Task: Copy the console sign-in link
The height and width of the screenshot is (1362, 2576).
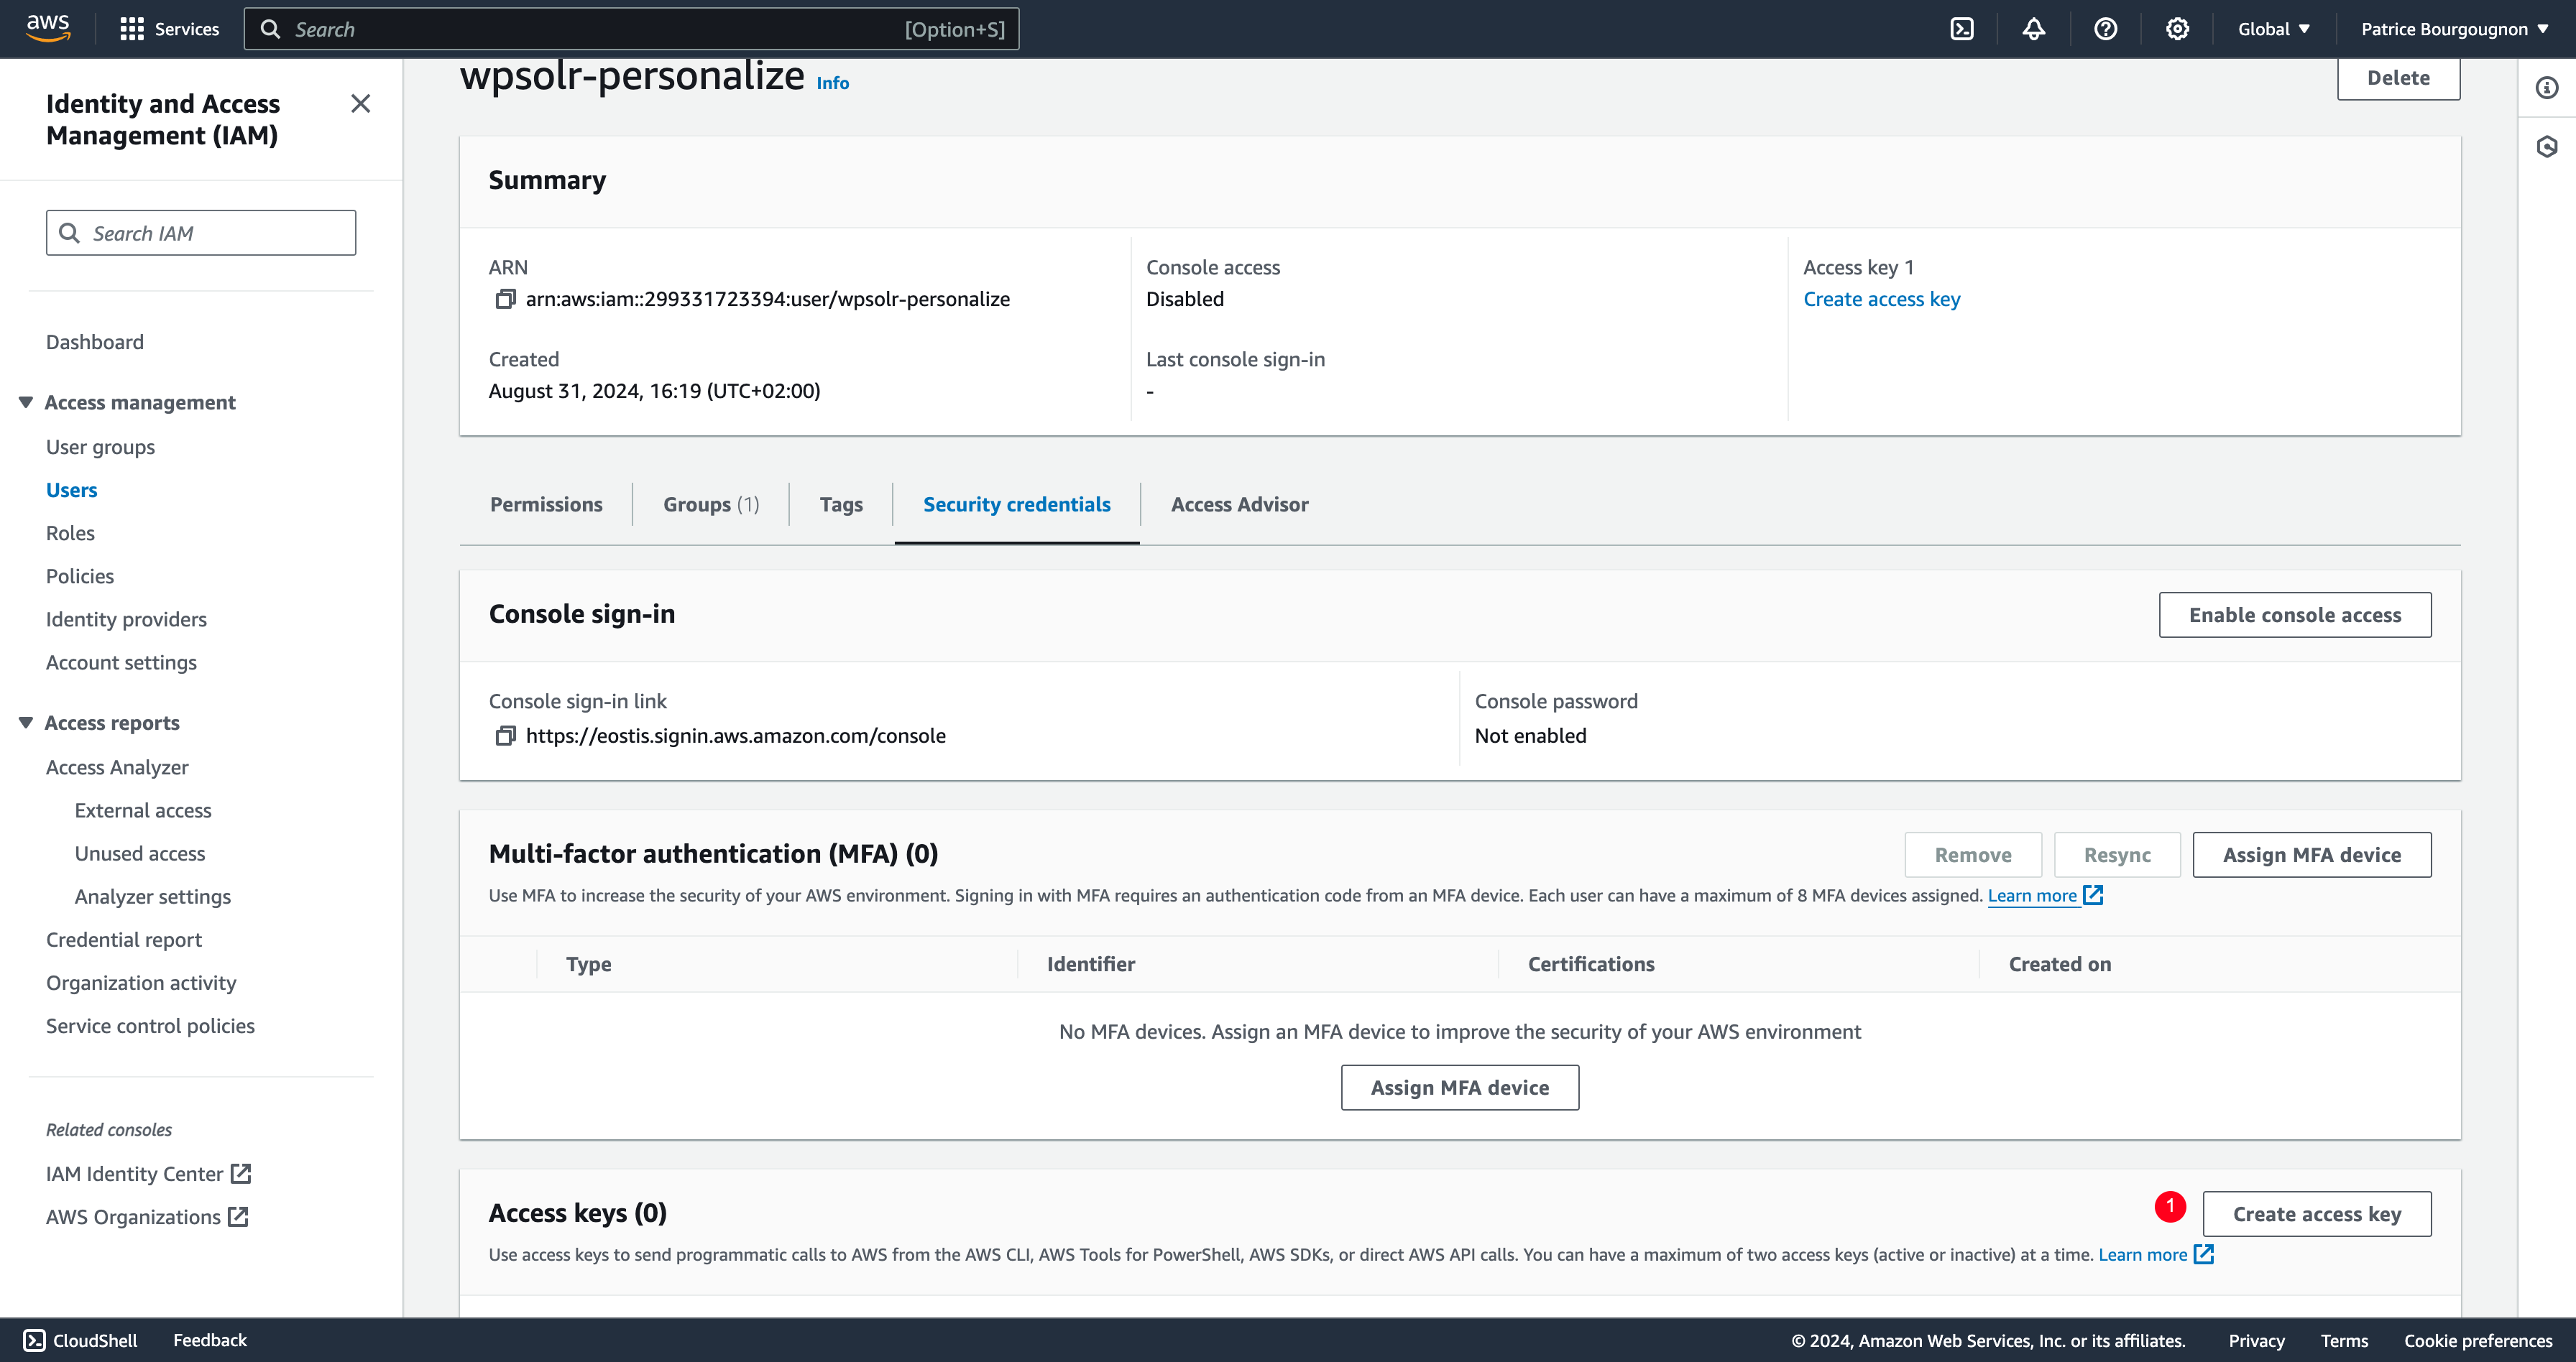Action: click(506, 736)
